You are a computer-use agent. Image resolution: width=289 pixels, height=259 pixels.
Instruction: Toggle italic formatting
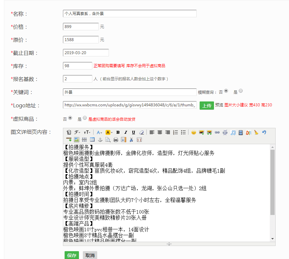126,132
